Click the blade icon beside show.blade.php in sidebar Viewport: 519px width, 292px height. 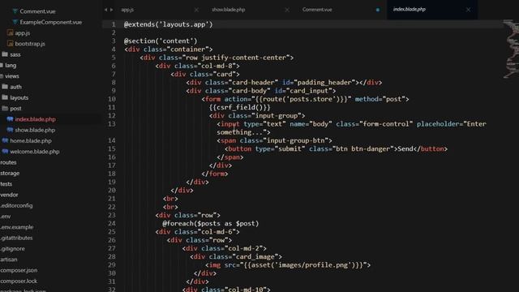[11, 130]
